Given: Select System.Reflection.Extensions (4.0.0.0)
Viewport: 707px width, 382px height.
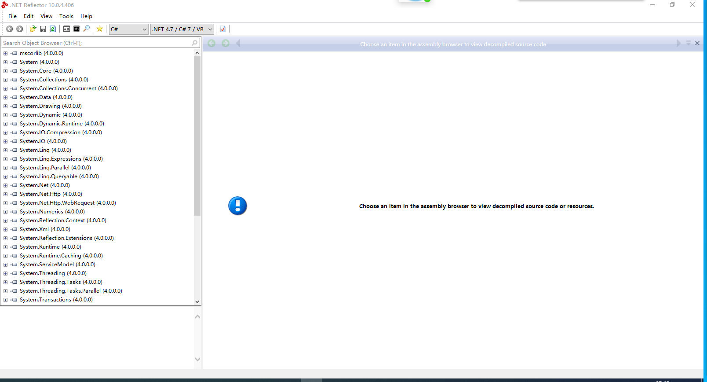Looking at the screenshot, I should coord(67,238).
